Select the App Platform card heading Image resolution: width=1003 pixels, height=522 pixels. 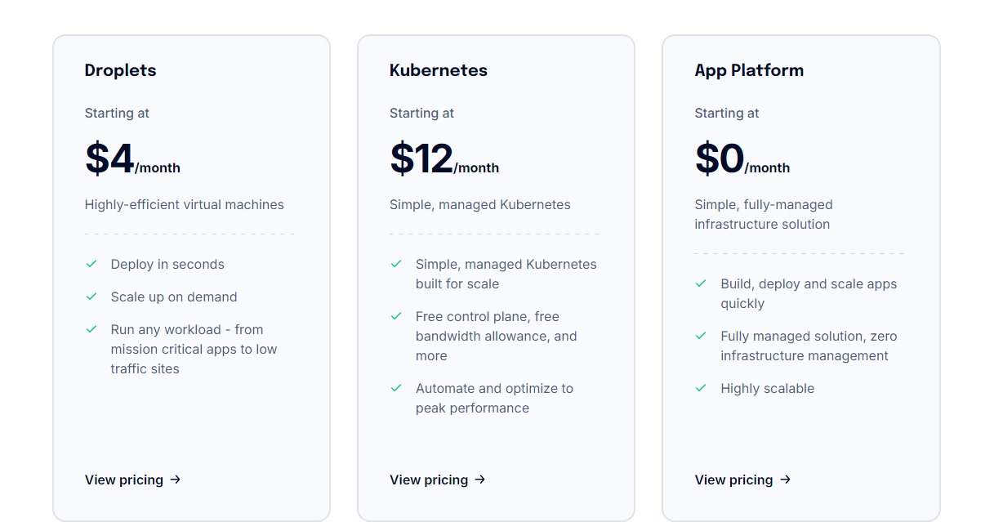point(749,70)
